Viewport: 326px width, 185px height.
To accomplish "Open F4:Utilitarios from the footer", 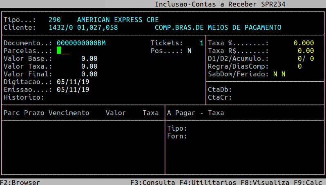I will click(208, 182).
